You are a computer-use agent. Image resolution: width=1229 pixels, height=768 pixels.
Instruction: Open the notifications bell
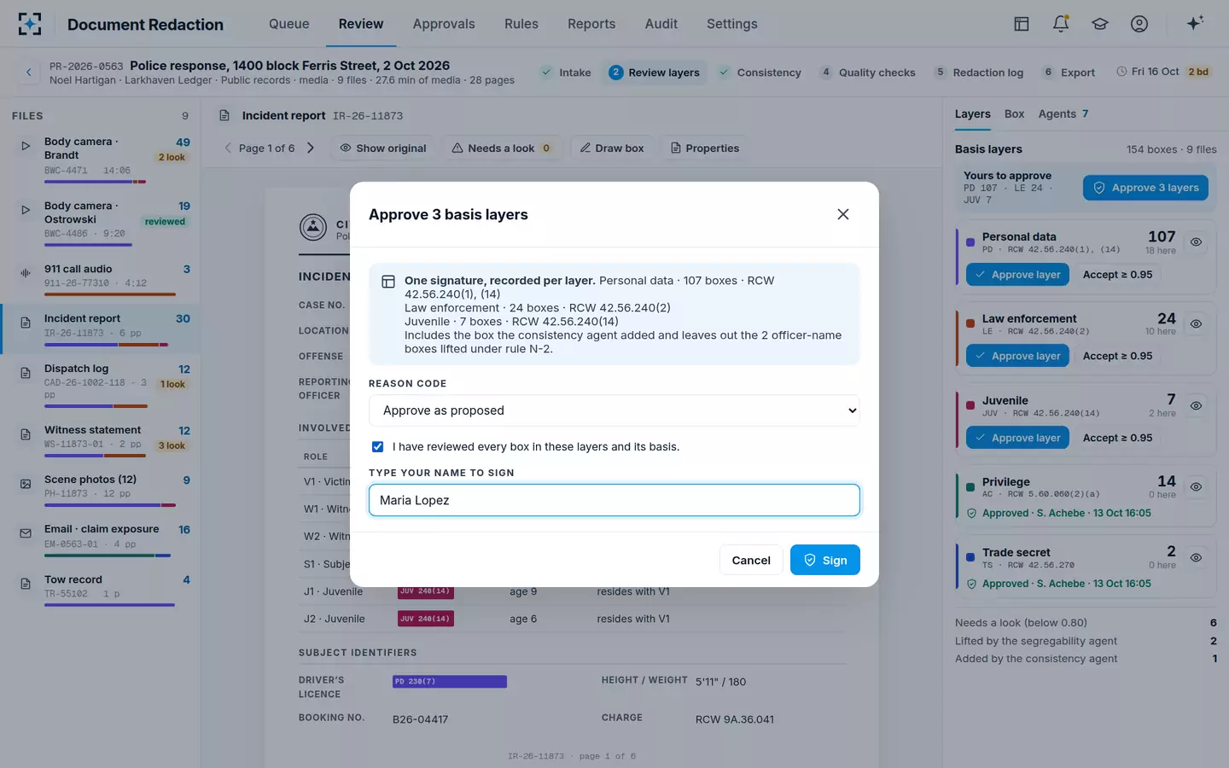pos(1061,24)
